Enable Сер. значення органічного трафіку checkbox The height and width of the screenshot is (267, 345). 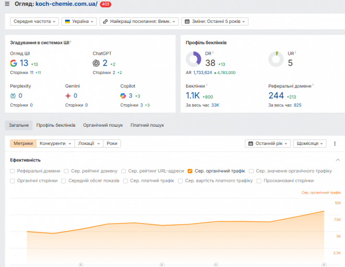[x=251, y=171]
